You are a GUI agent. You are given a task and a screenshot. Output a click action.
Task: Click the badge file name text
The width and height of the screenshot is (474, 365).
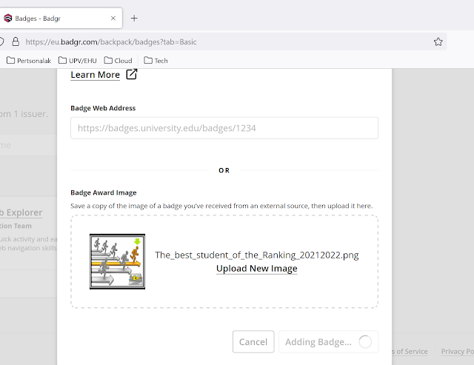pyautogui.click(x=257, y=255)
